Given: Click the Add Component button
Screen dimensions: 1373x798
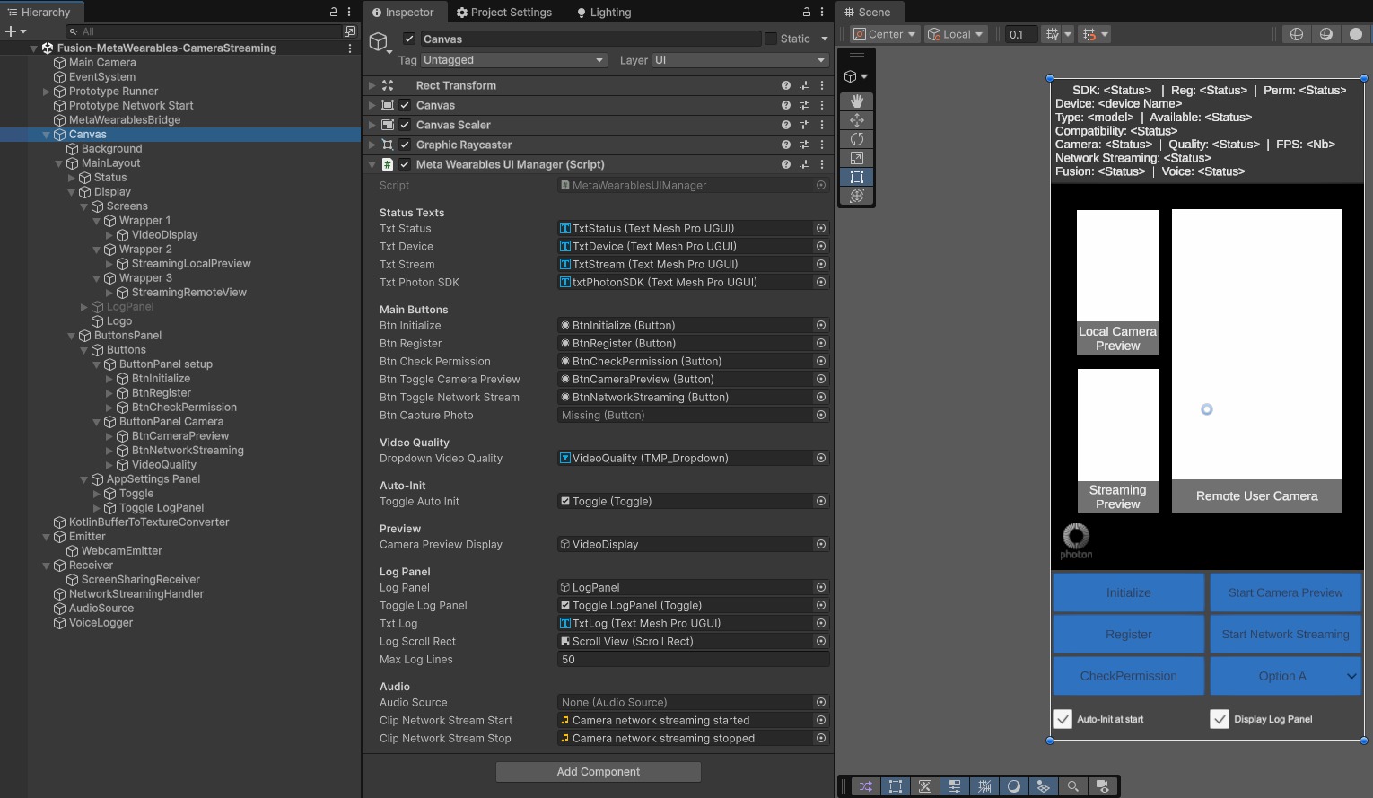Looking at the screenshot, I should coord(598,772).
